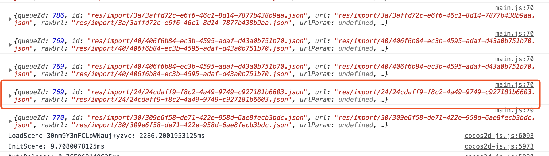The height and width of the screenshot is (156, 549).
Task: Click the rawUrl string of the 309e6f58 entry
Action: [181, 125]
